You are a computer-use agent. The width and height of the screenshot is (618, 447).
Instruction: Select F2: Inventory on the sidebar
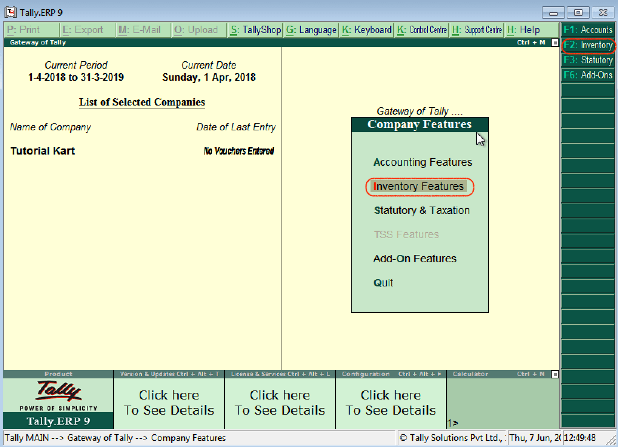coord(587,45)
